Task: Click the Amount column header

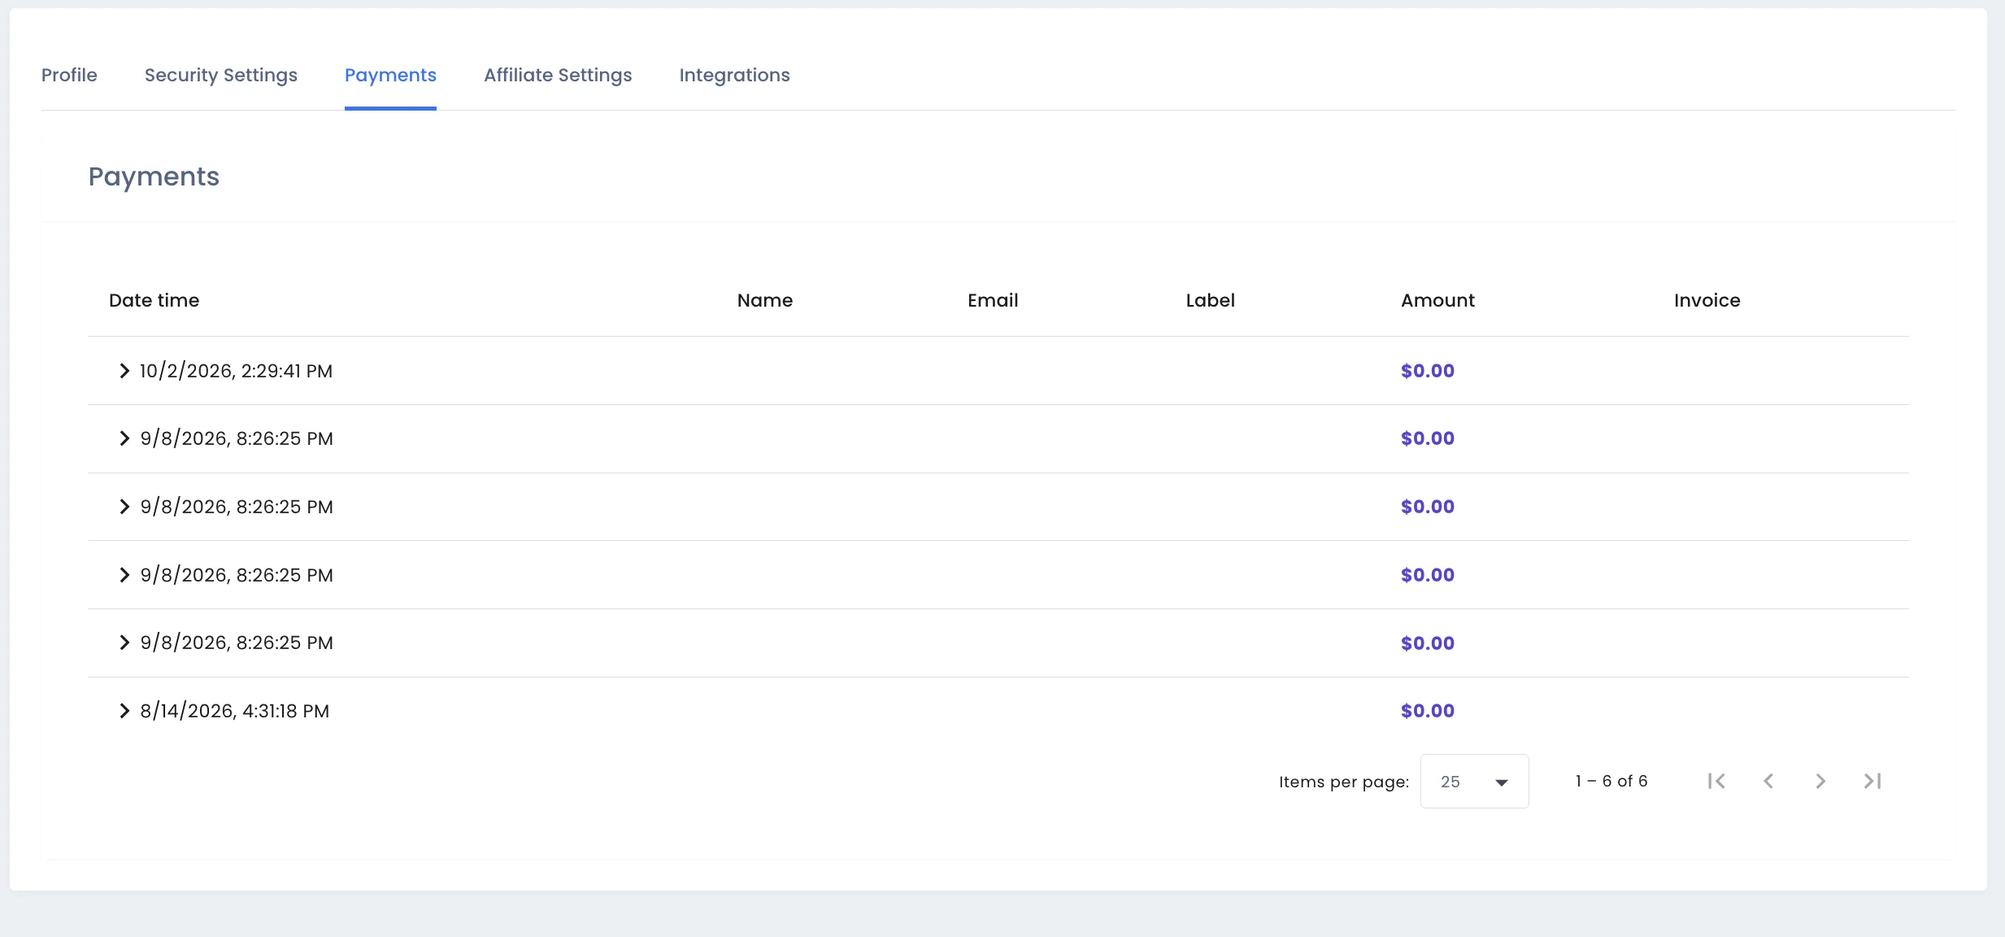Action: (x=1437, y=300)
